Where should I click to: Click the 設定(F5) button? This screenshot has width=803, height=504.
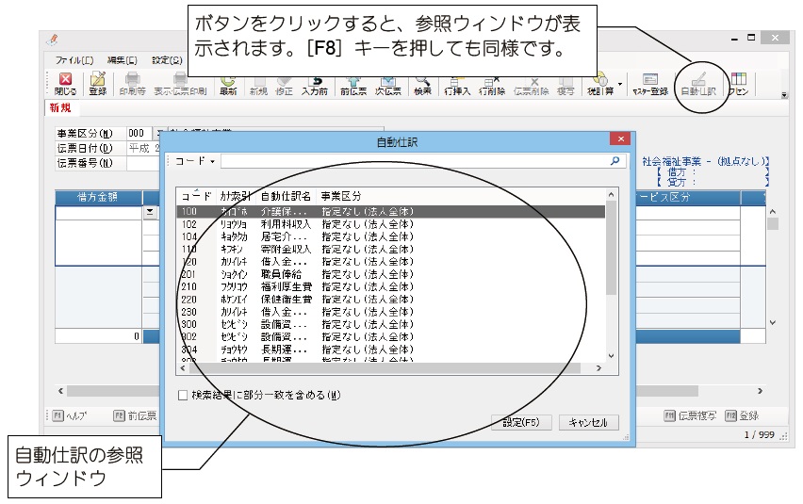(520, 422)
